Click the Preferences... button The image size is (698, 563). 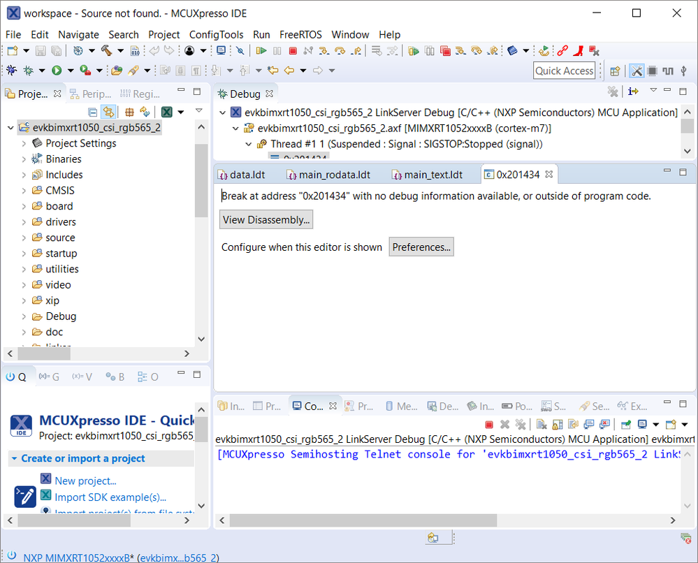[x=421, y=247]
